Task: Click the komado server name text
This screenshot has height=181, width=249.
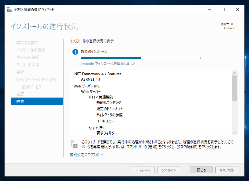Action: 230,28
